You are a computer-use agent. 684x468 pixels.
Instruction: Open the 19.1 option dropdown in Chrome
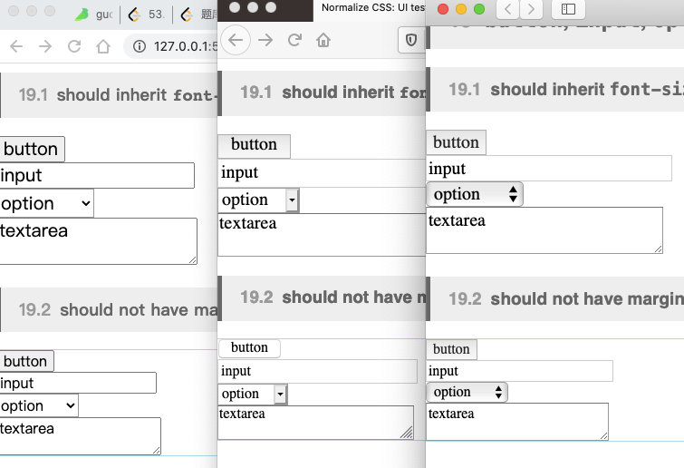[x=47, y=203]
